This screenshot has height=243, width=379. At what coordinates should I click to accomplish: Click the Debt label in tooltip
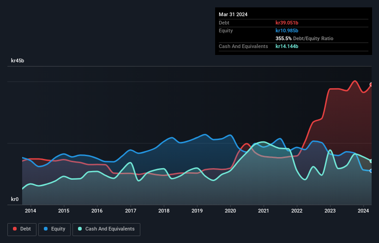[x=224, y=23]
